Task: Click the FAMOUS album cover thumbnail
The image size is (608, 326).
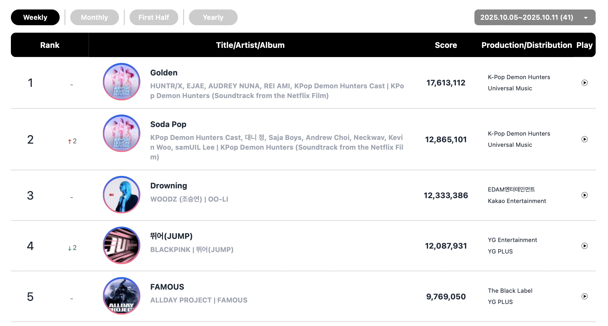Action: pyautogui.click(x=122, y=296)
